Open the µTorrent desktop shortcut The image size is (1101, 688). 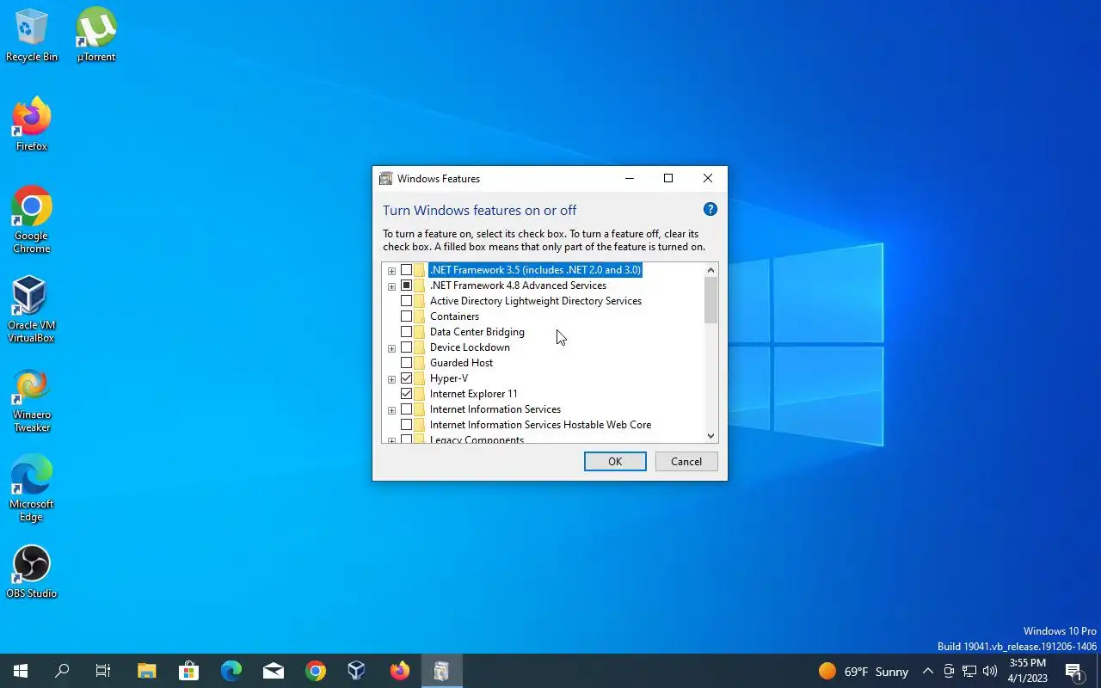click(96, 35)
